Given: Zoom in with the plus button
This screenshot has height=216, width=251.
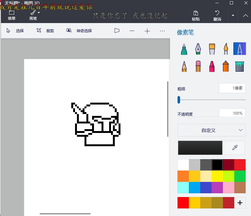Looking at the screenshot, I should tap(147, 31).
